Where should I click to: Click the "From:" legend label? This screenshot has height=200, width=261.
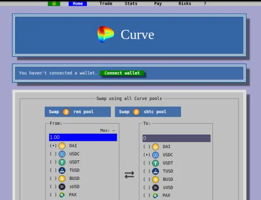click(56, 124)
